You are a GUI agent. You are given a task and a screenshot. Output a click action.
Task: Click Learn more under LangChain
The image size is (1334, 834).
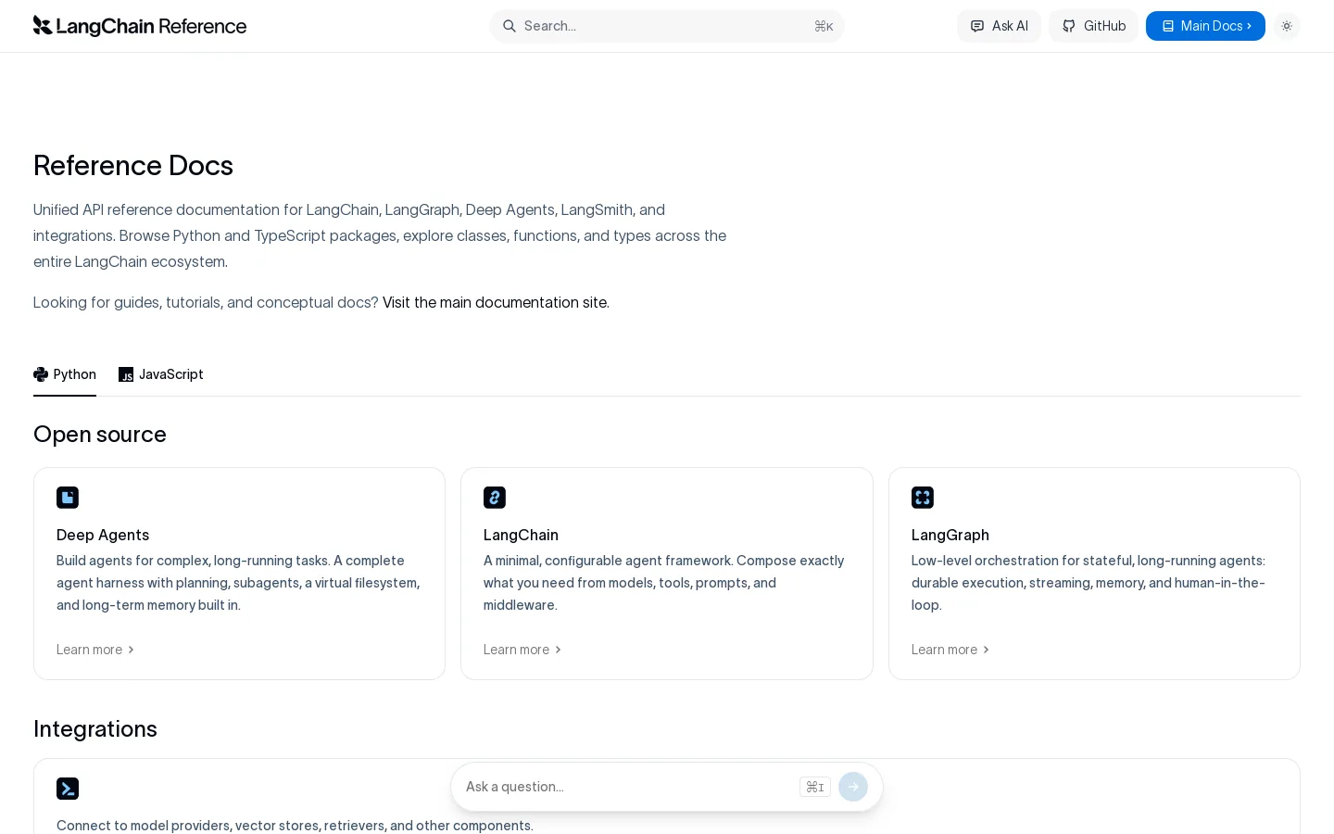coord(522,650)
